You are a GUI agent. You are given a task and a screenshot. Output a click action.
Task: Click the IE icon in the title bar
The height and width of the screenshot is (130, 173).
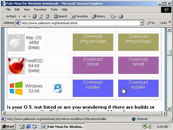[x=4, y=3]
